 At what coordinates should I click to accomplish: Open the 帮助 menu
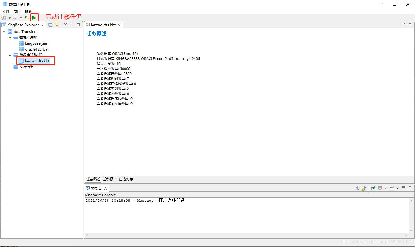(x=28, y=11)
